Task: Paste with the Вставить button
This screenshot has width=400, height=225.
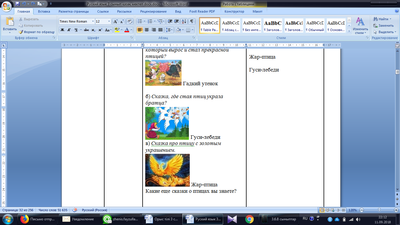Action: click(10, 25)
